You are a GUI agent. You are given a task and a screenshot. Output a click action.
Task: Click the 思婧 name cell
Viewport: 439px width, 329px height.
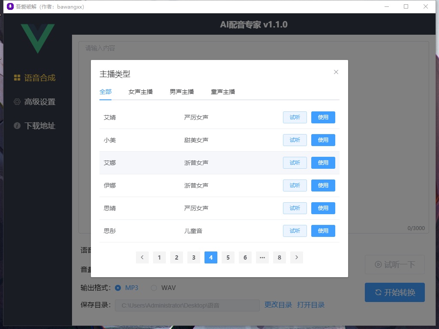[110, 208]
